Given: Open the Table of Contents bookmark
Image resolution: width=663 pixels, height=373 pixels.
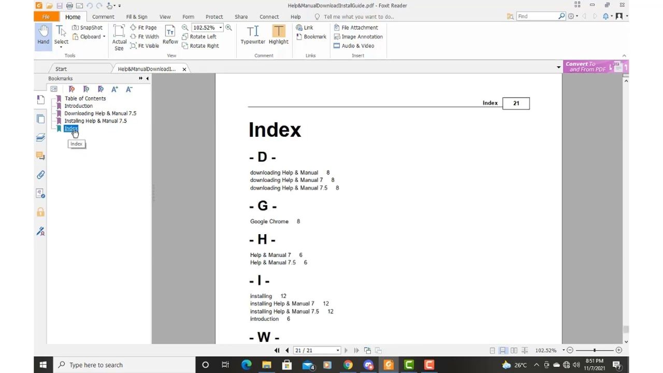Looking at the screenshot, I should coord(85,98).
